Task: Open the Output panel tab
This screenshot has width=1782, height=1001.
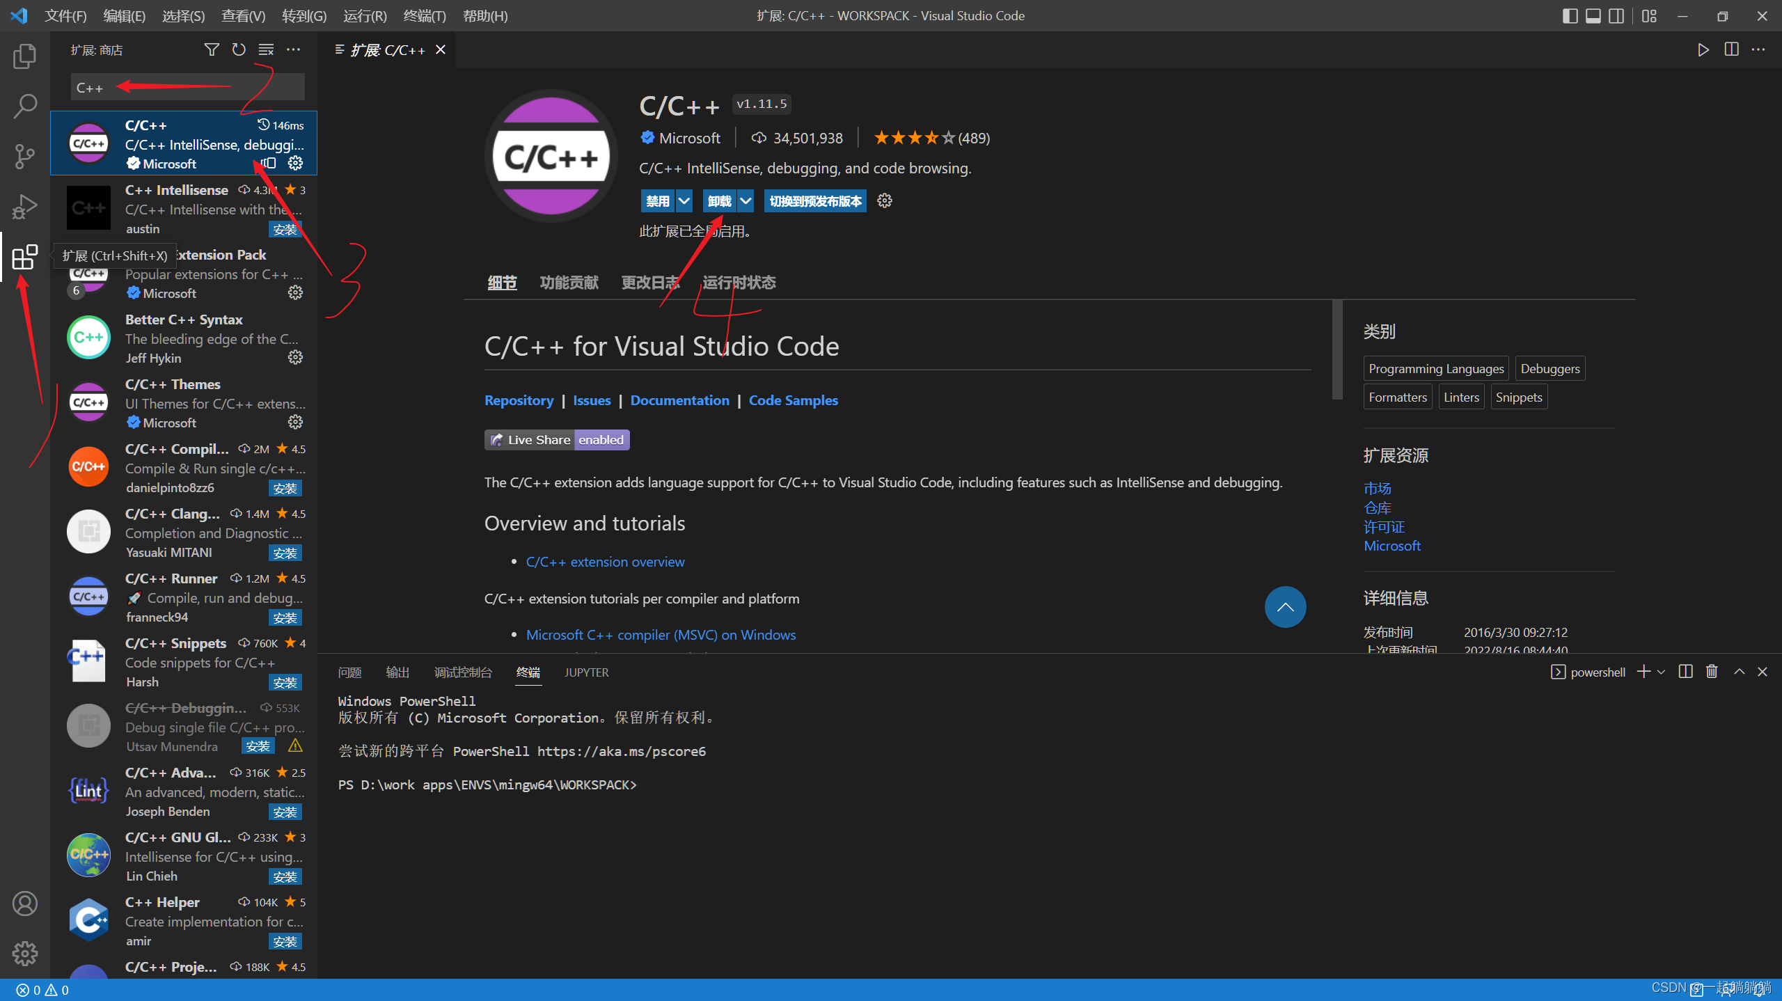Action: click(x=397, y=672)
